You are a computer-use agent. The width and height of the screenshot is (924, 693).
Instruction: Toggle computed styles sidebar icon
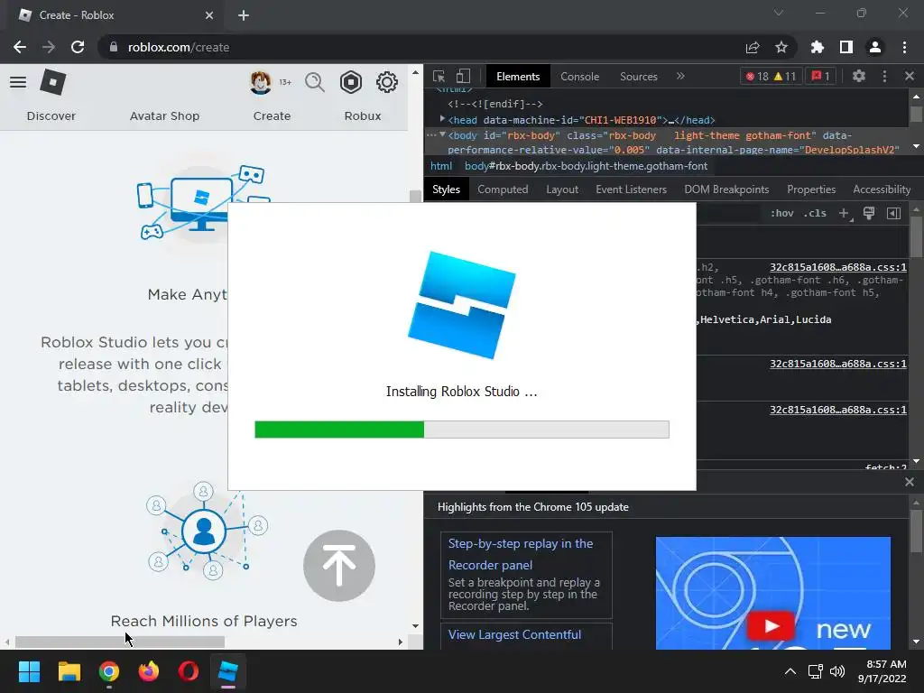893,213
